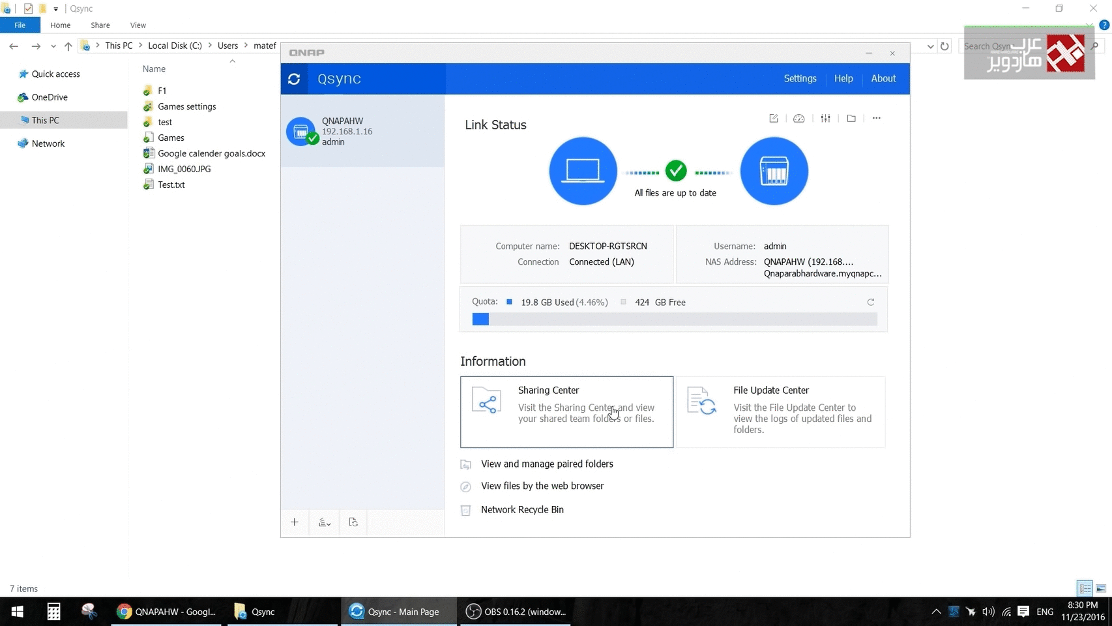The width and height of the screenshot is (1112, 626).
Task: Open Explorer help question mark
Action: 1104,25
